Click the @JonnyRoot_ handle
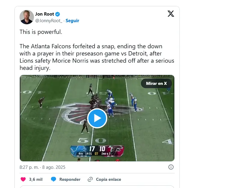 coord(49,21)
